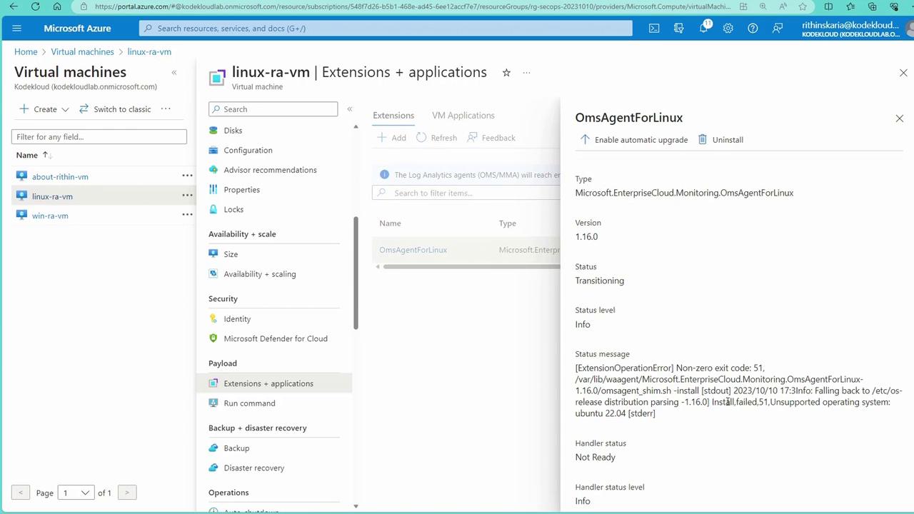Screen dimensions: 914x514
Task: Open context menu for about-rithin-vm
Action: 187,176
